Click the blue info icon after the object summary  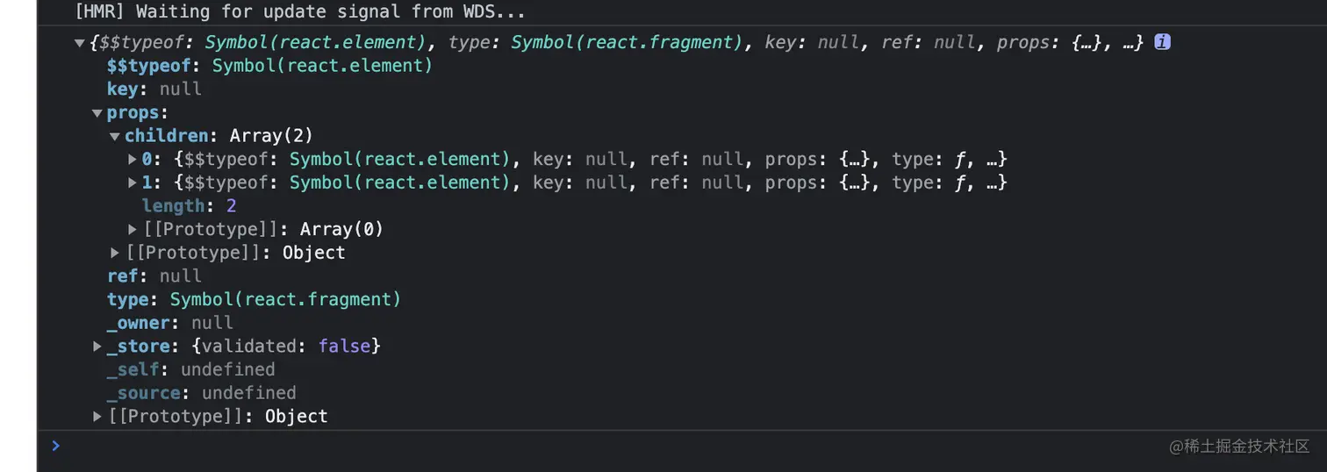1162,42
